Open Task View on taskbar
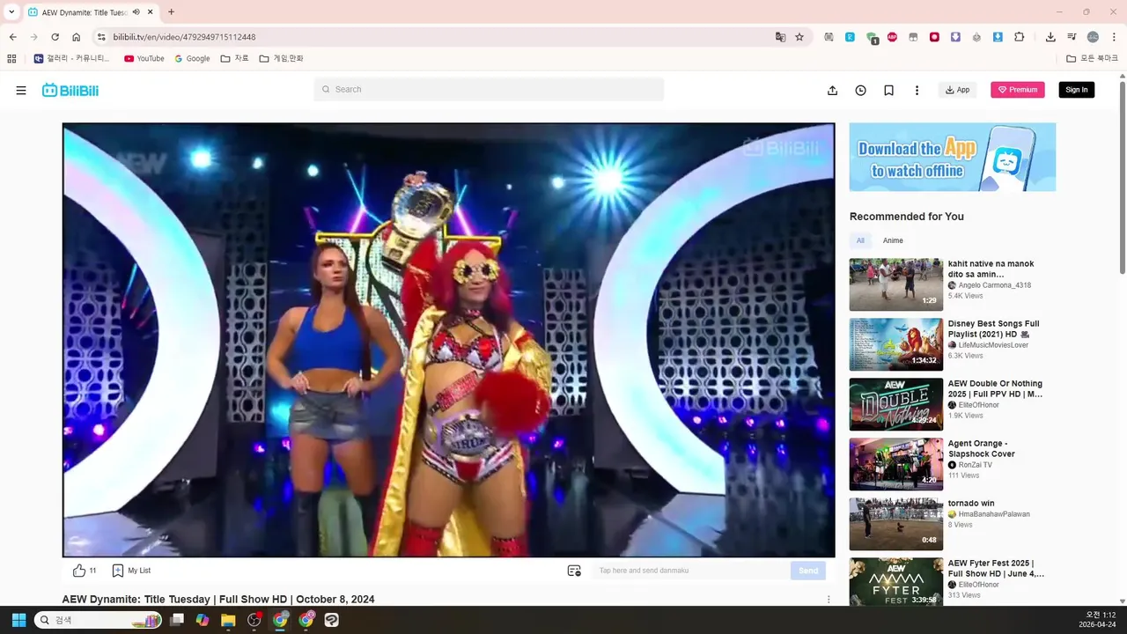This screenshot has height=634, width=1127. click(177, 620)
